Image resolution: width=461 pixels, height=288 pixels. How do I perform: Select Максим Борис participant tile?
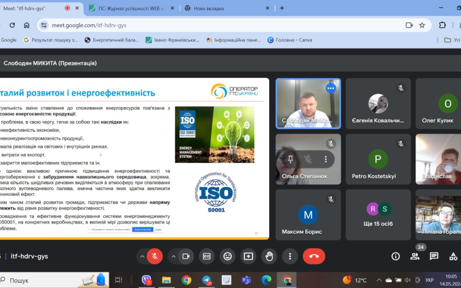tap(308, 214)
